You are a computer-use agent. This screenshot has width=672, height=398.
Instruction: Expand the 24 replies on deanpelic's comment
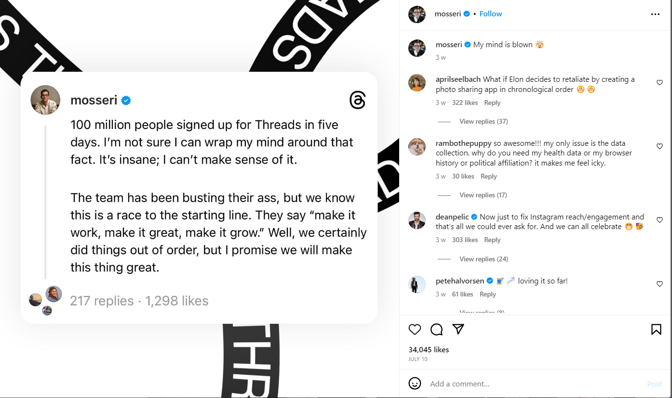(x=484, y=259)
